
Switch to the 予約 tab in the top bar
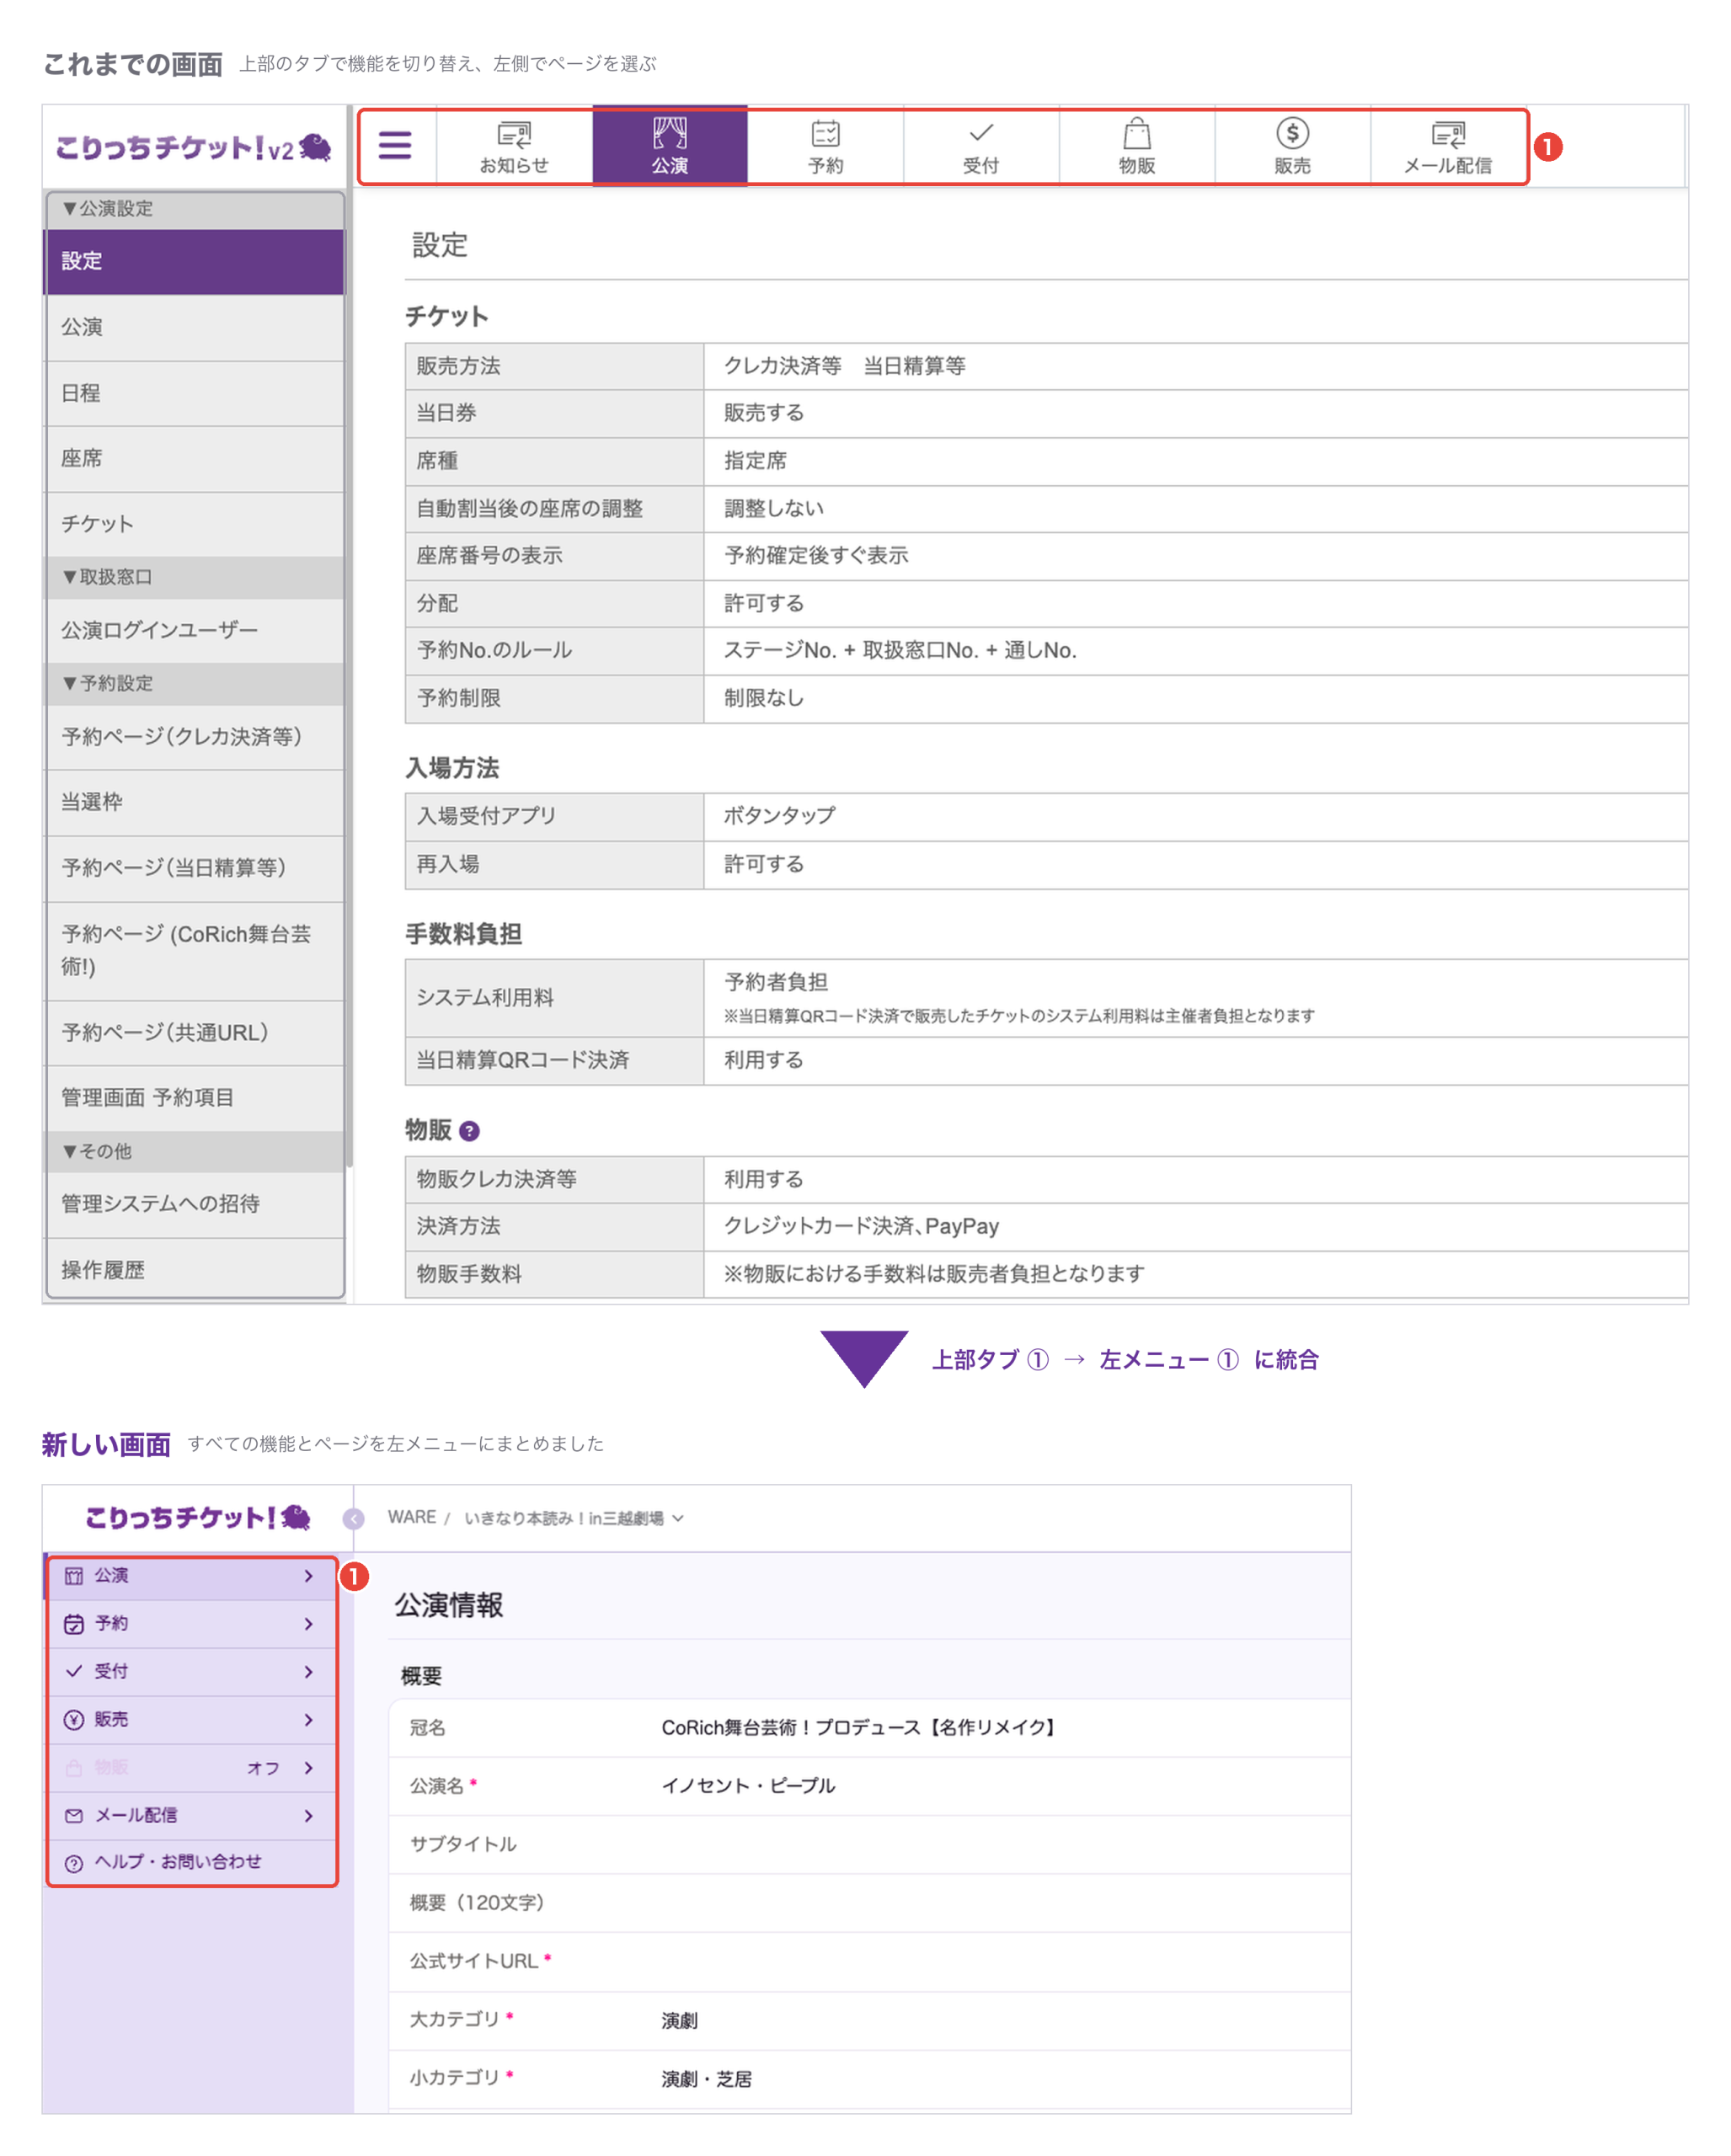(825, 147)
